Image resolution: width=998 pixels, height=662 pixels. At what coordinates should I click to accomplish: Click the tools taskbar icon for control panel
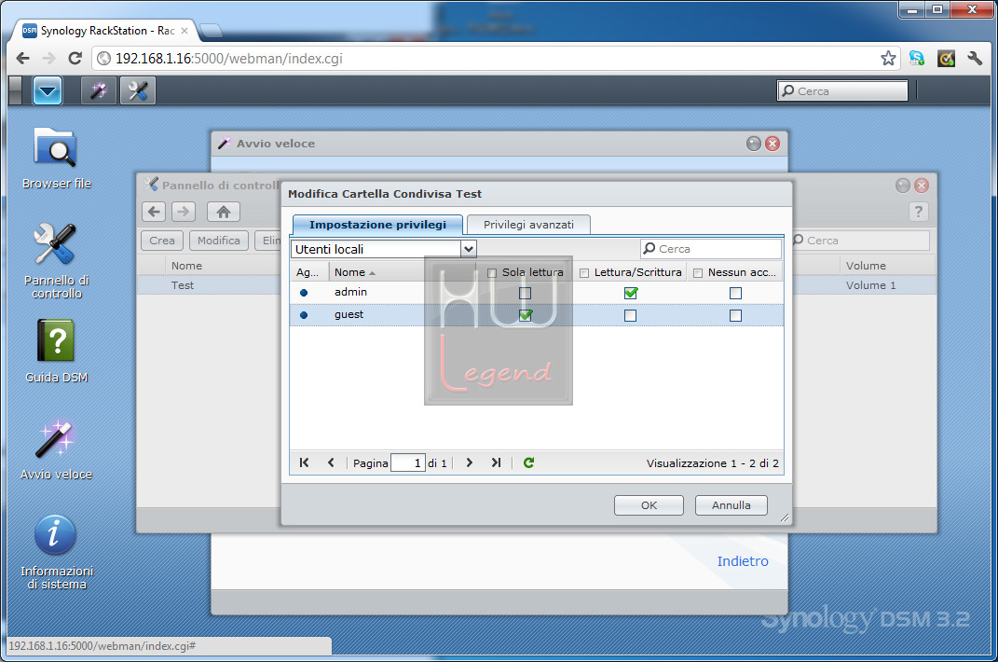tap(138, 90)
